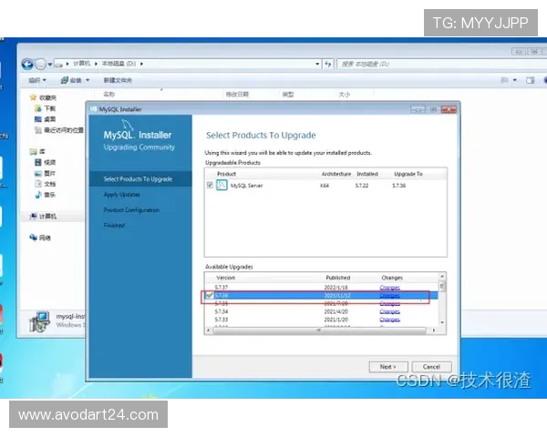547x437 pixels.
Task: Click the MySQL Server product icon
Action: pyautogui.click(x=222, y=185)
